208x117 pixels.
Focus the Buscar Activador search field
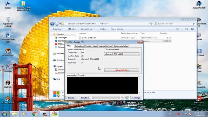tap(176, 24)
